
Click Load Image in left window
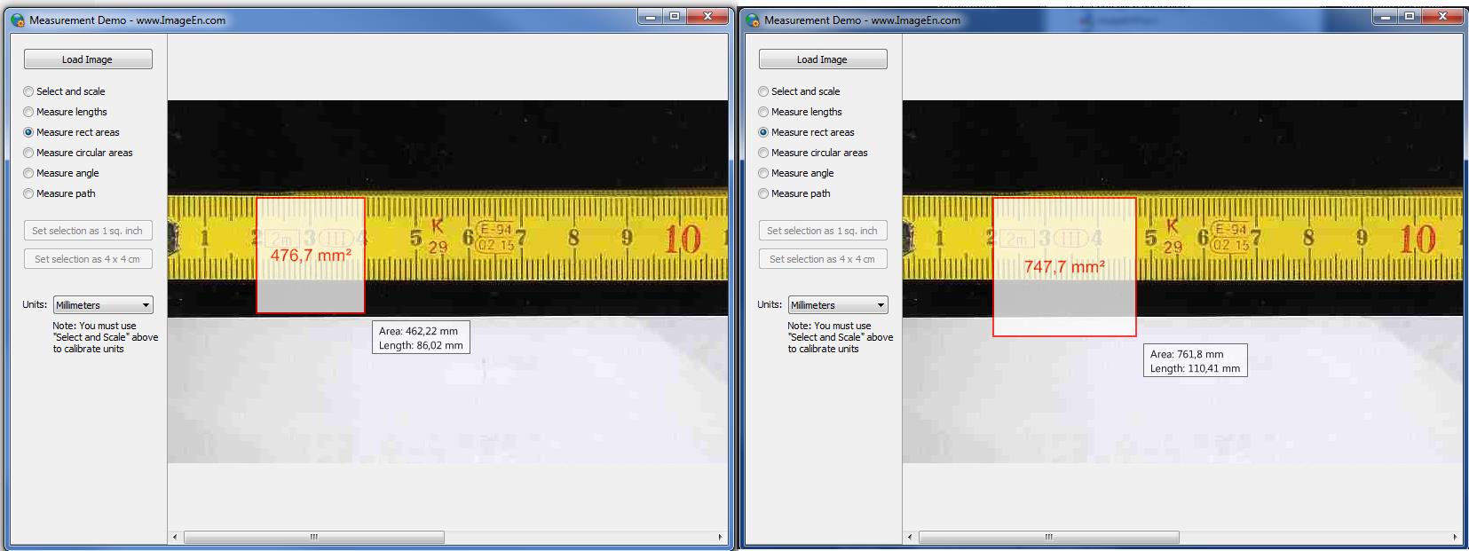[88, 59]
